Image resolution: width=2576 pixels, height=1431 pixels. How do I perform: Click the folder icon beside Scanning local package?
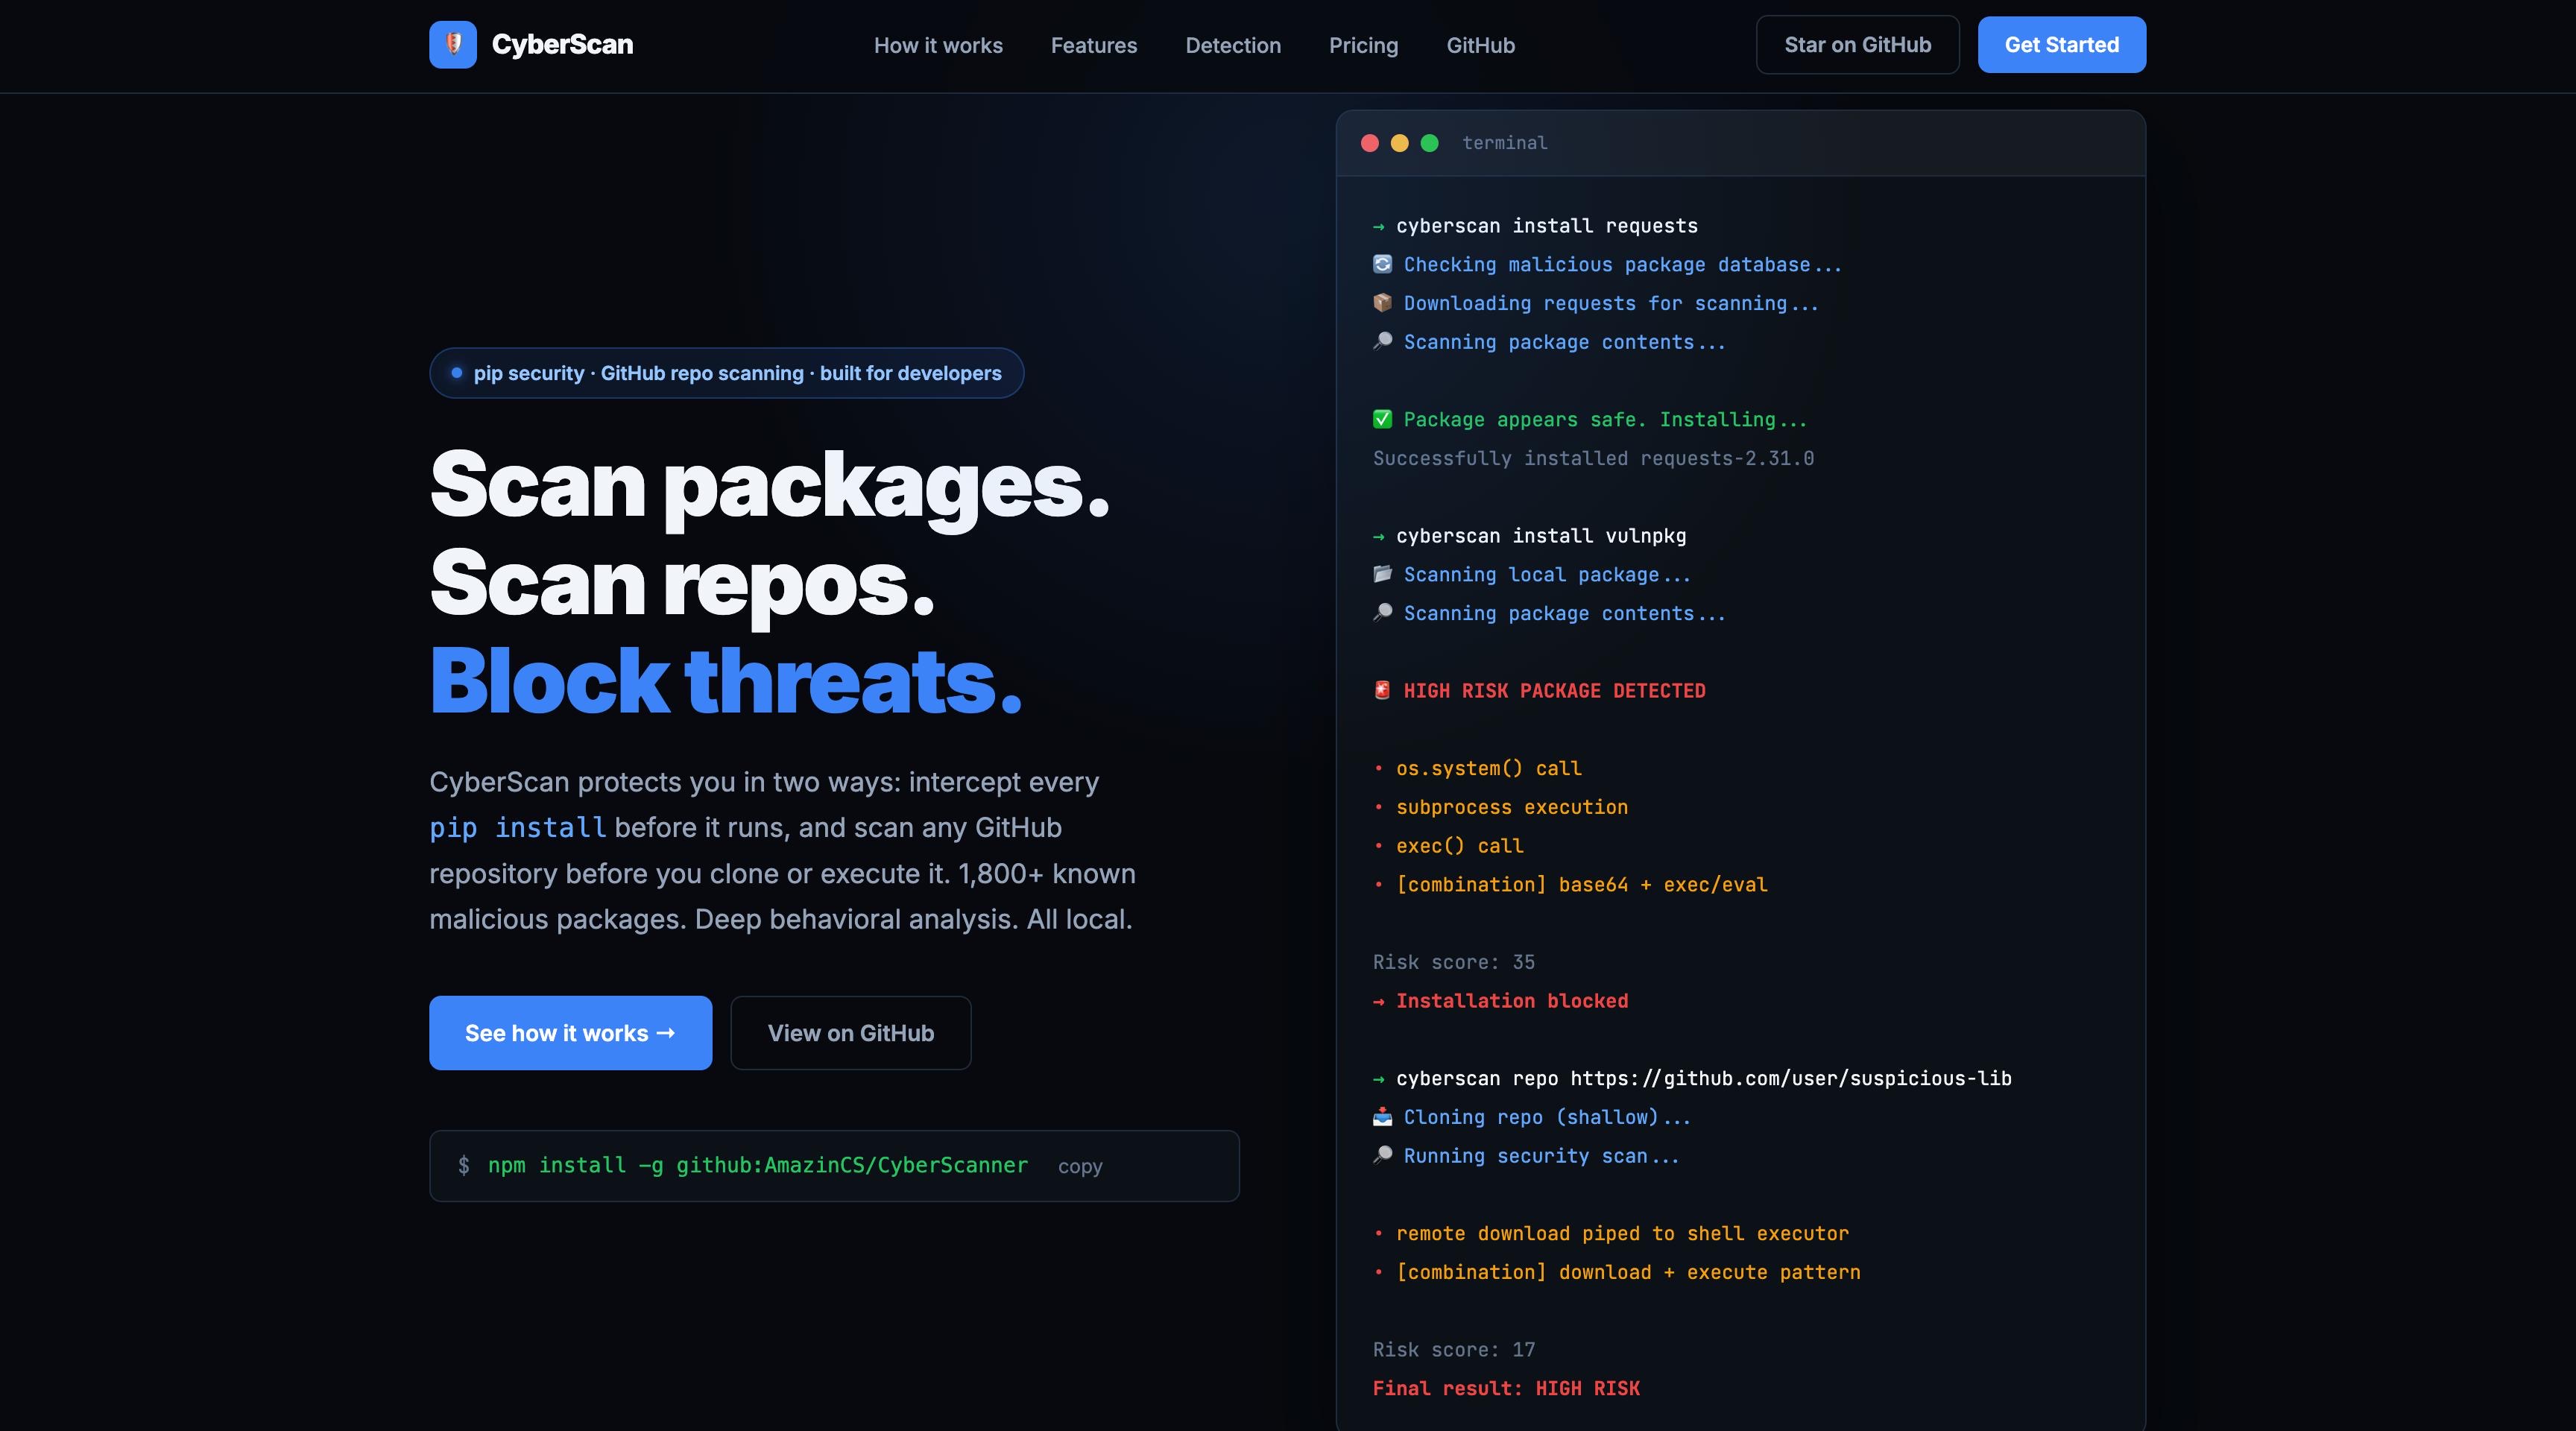1382,574
